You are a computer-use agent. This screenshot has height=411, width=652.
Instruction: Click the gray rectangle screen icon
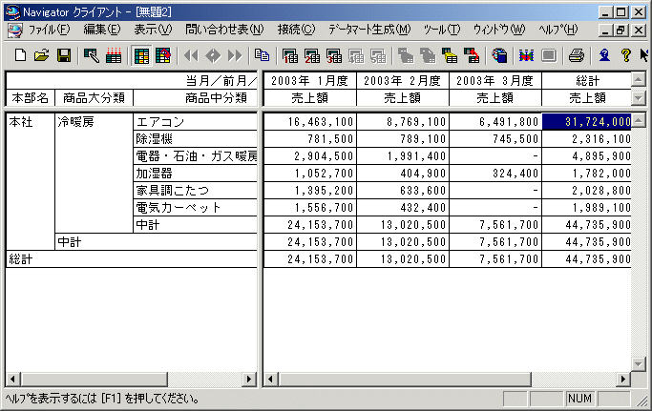(549, 55)
